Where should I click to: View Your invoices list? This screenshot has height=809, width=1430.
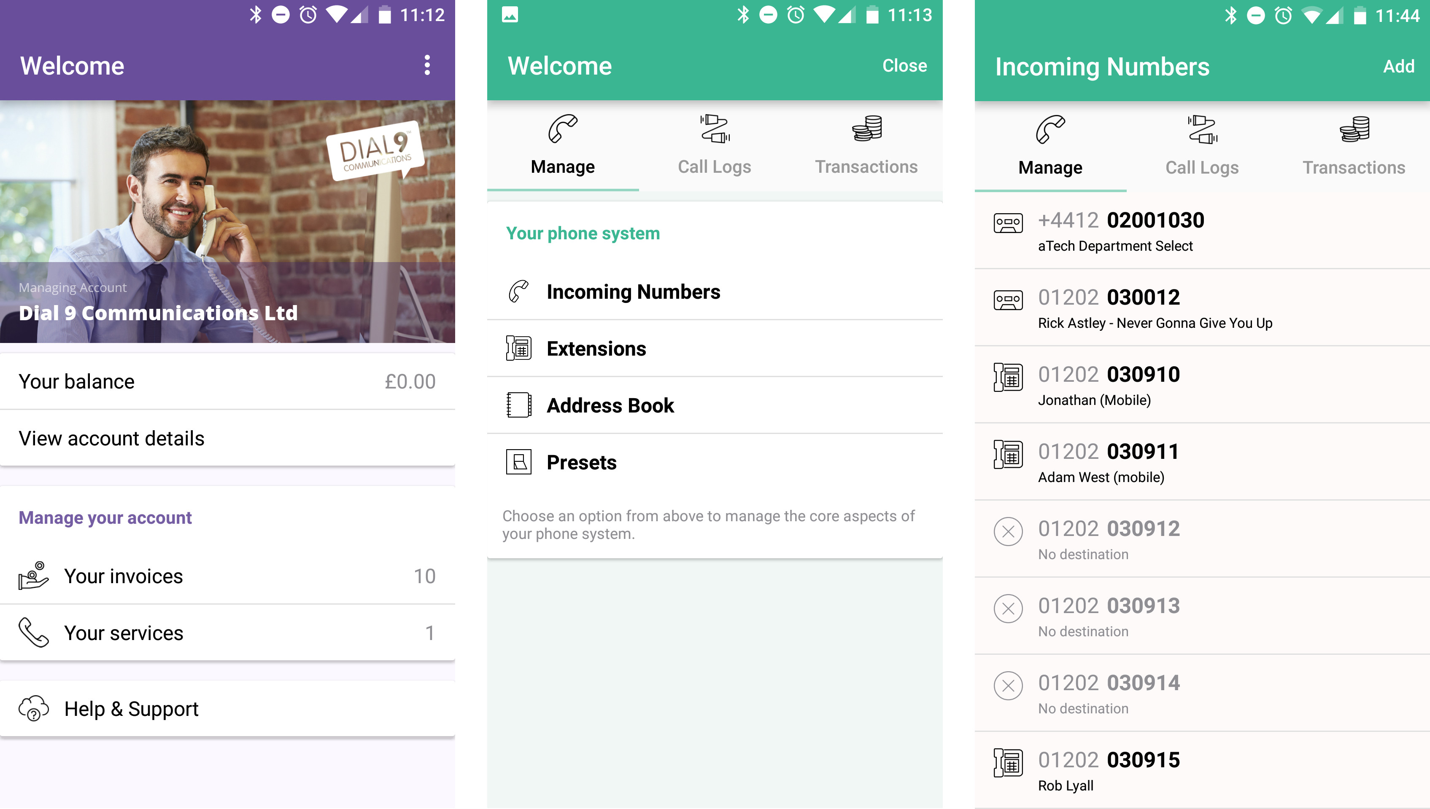[228, 576]
